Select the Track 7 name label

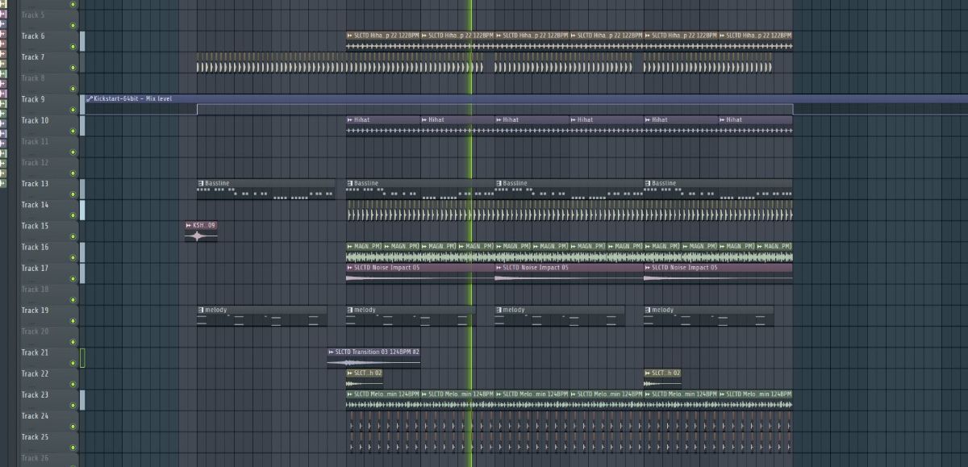click(33, 57)
